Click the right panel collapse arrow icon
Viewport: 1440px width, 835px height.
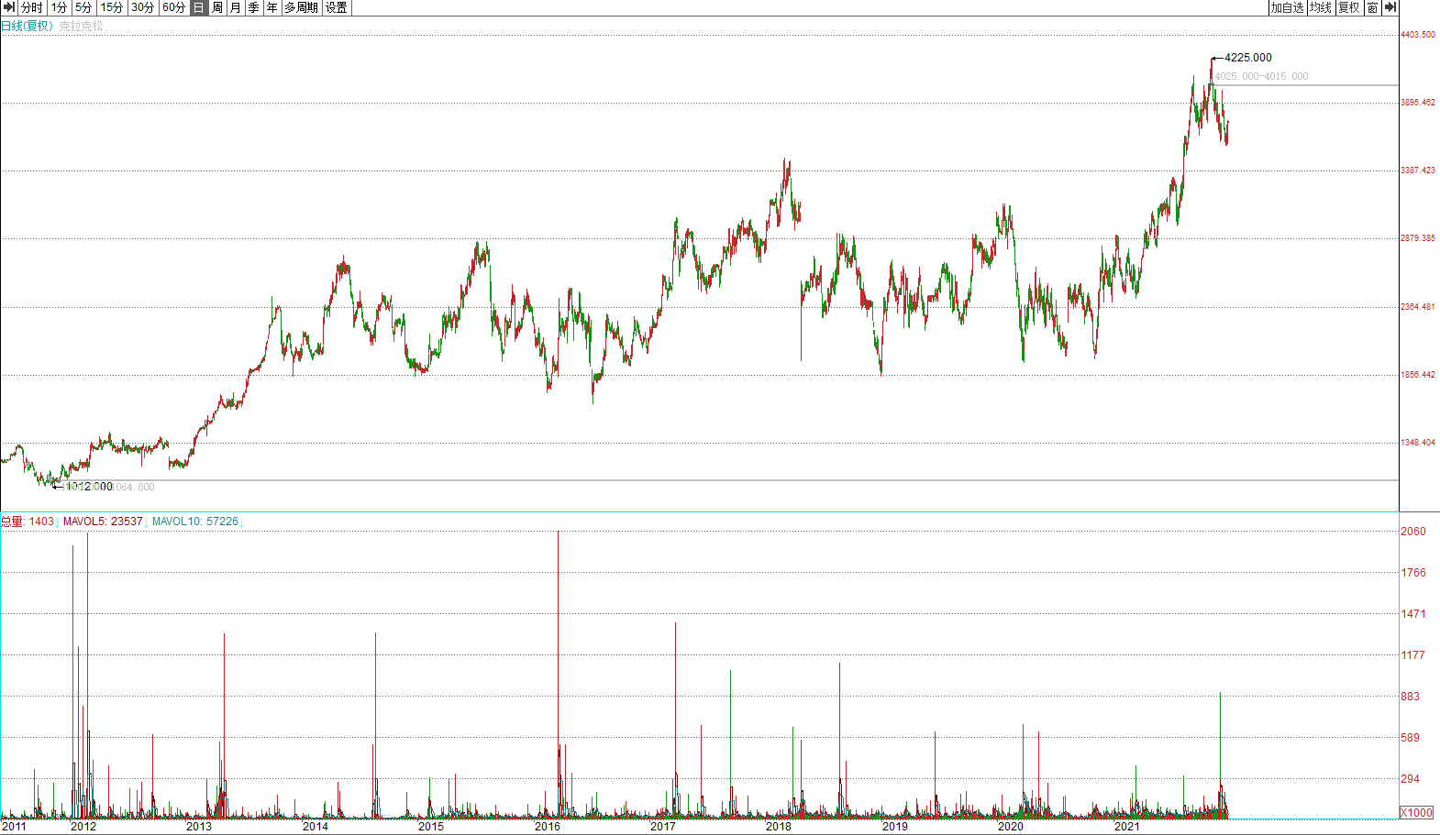[x=1390, y=7]
